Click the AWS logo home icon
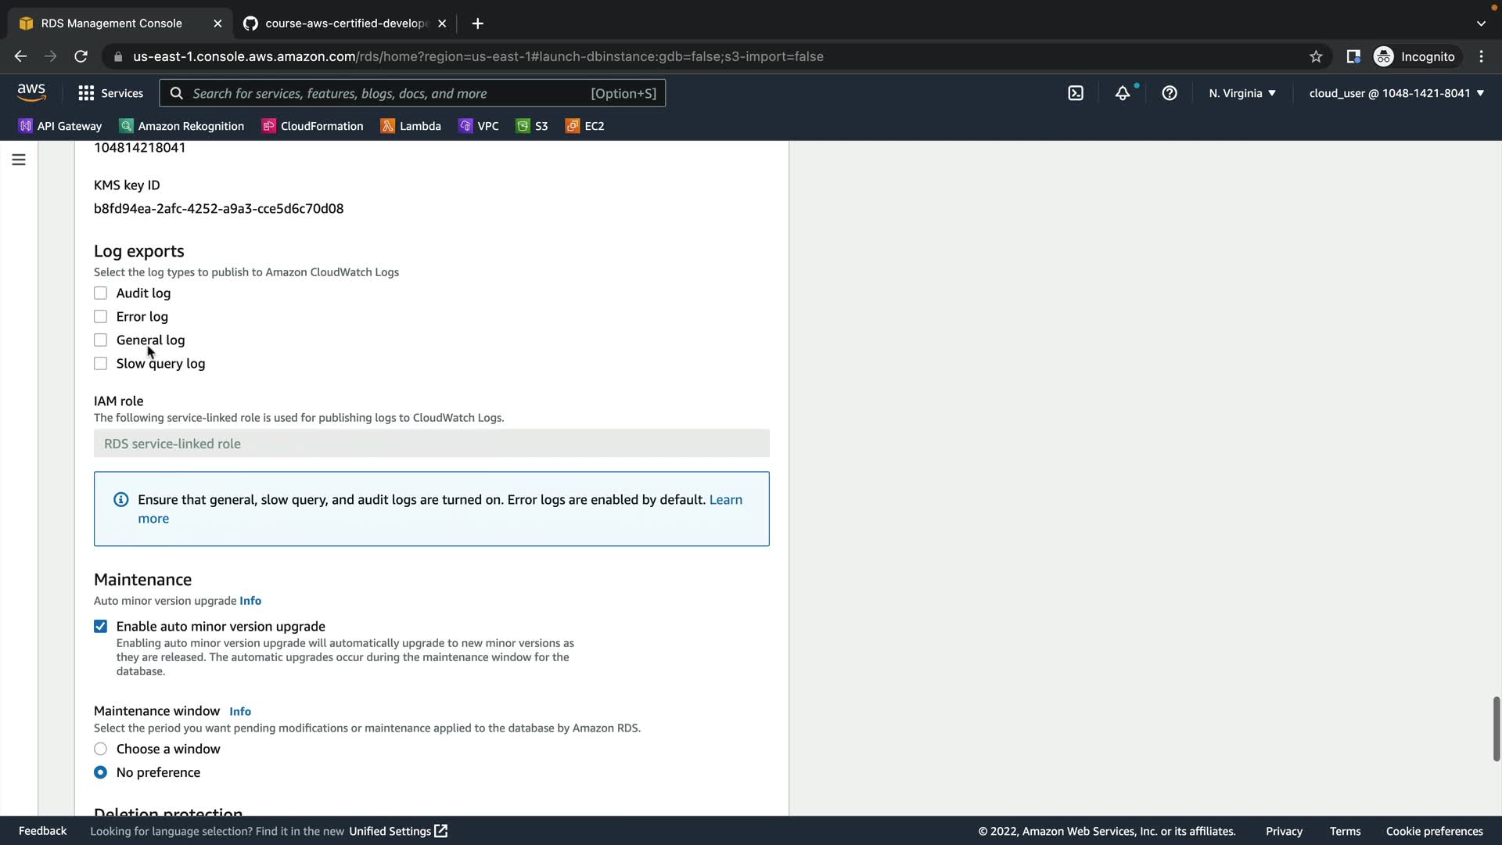Image resolution: width=1502 pixels, height=845 pixels. click(31, 92)
